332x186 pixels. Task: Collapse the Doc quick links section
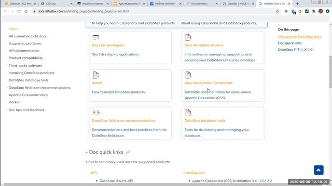[x=87, y=152]
